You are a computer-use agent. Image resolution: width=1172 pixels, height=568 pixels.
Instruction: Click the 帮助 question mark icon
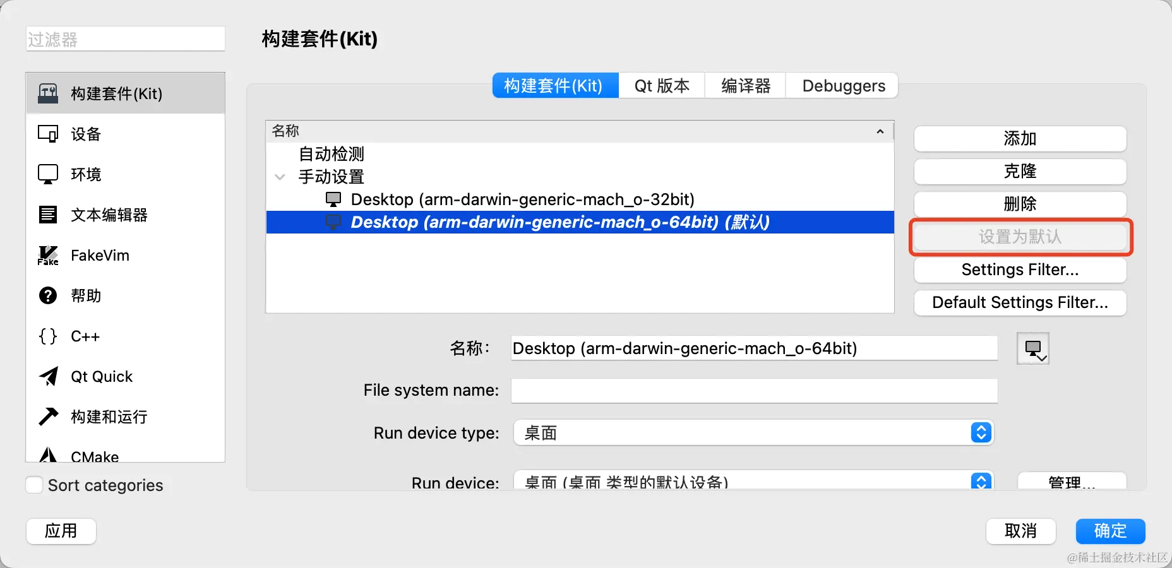pyautogui.click(x=48, y=295)
